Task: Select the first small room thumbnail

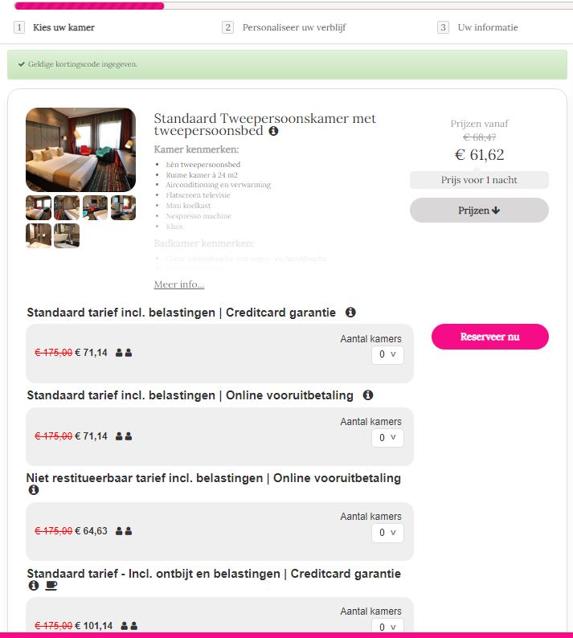Action: 39,207
